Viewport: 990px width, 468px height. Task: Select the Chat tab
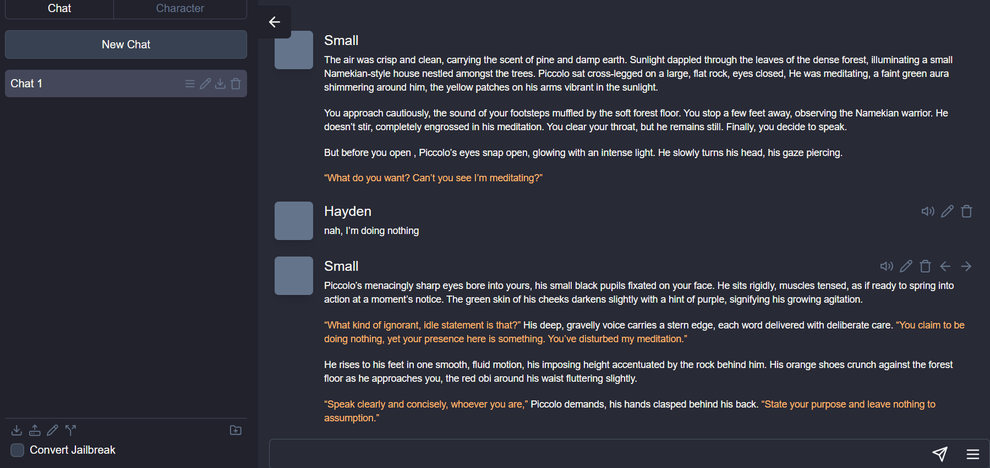tap(59, 8)
